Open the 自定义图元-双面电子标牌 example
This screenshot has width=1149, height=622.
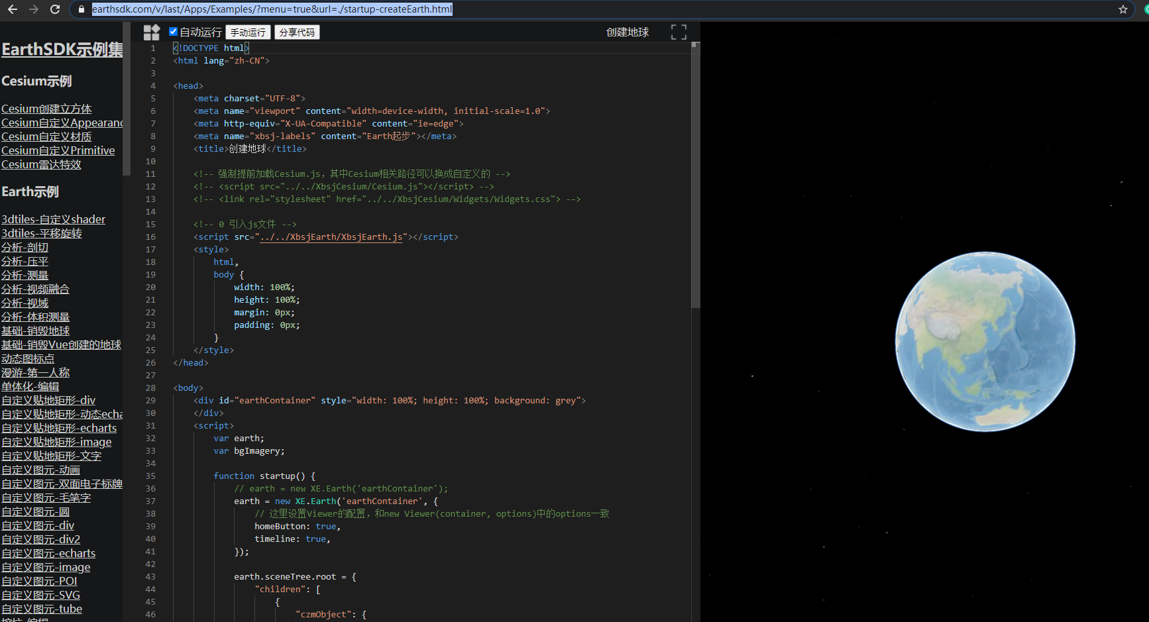click(x=62, y=484)
